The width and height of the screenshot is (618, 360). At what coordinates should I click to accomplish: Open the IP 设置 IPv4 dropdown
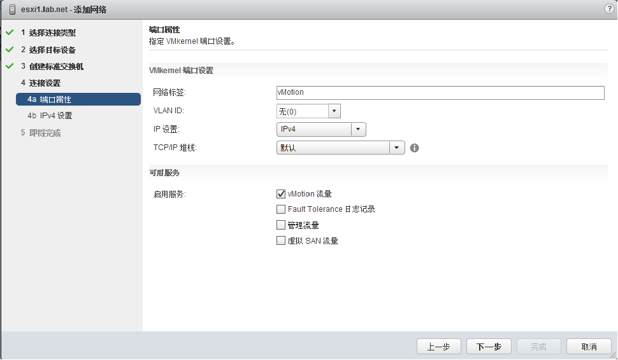click(321, 129)
